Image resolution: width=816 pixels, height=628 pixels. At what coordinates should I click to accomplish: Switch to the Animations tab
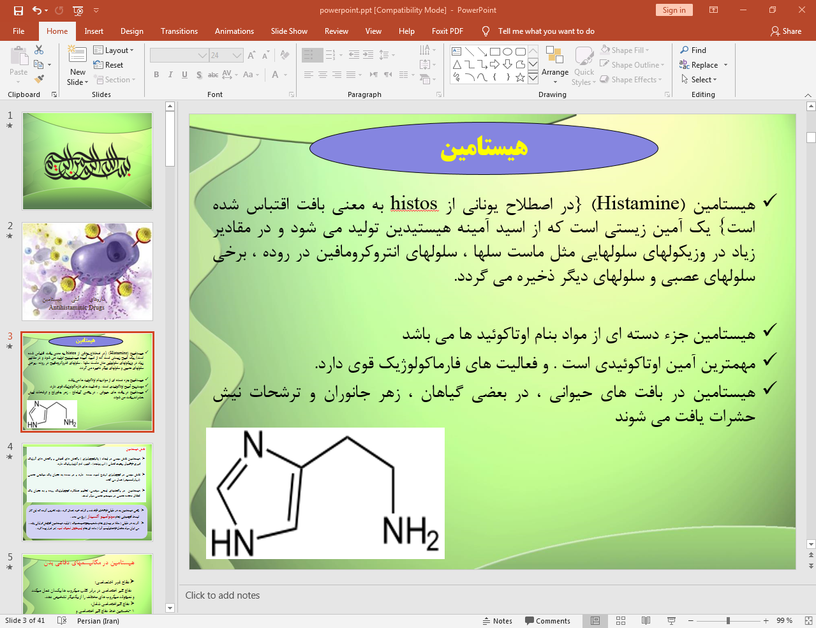pos(234,31)
